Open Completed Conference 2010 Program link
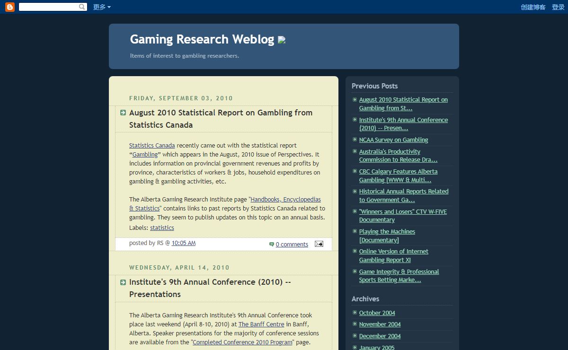Screen dimensions: 568x350 click(x=243, y=342)
